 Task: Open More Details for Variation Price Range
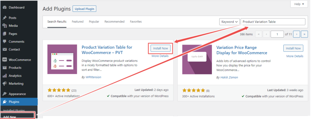pos(295,56)
